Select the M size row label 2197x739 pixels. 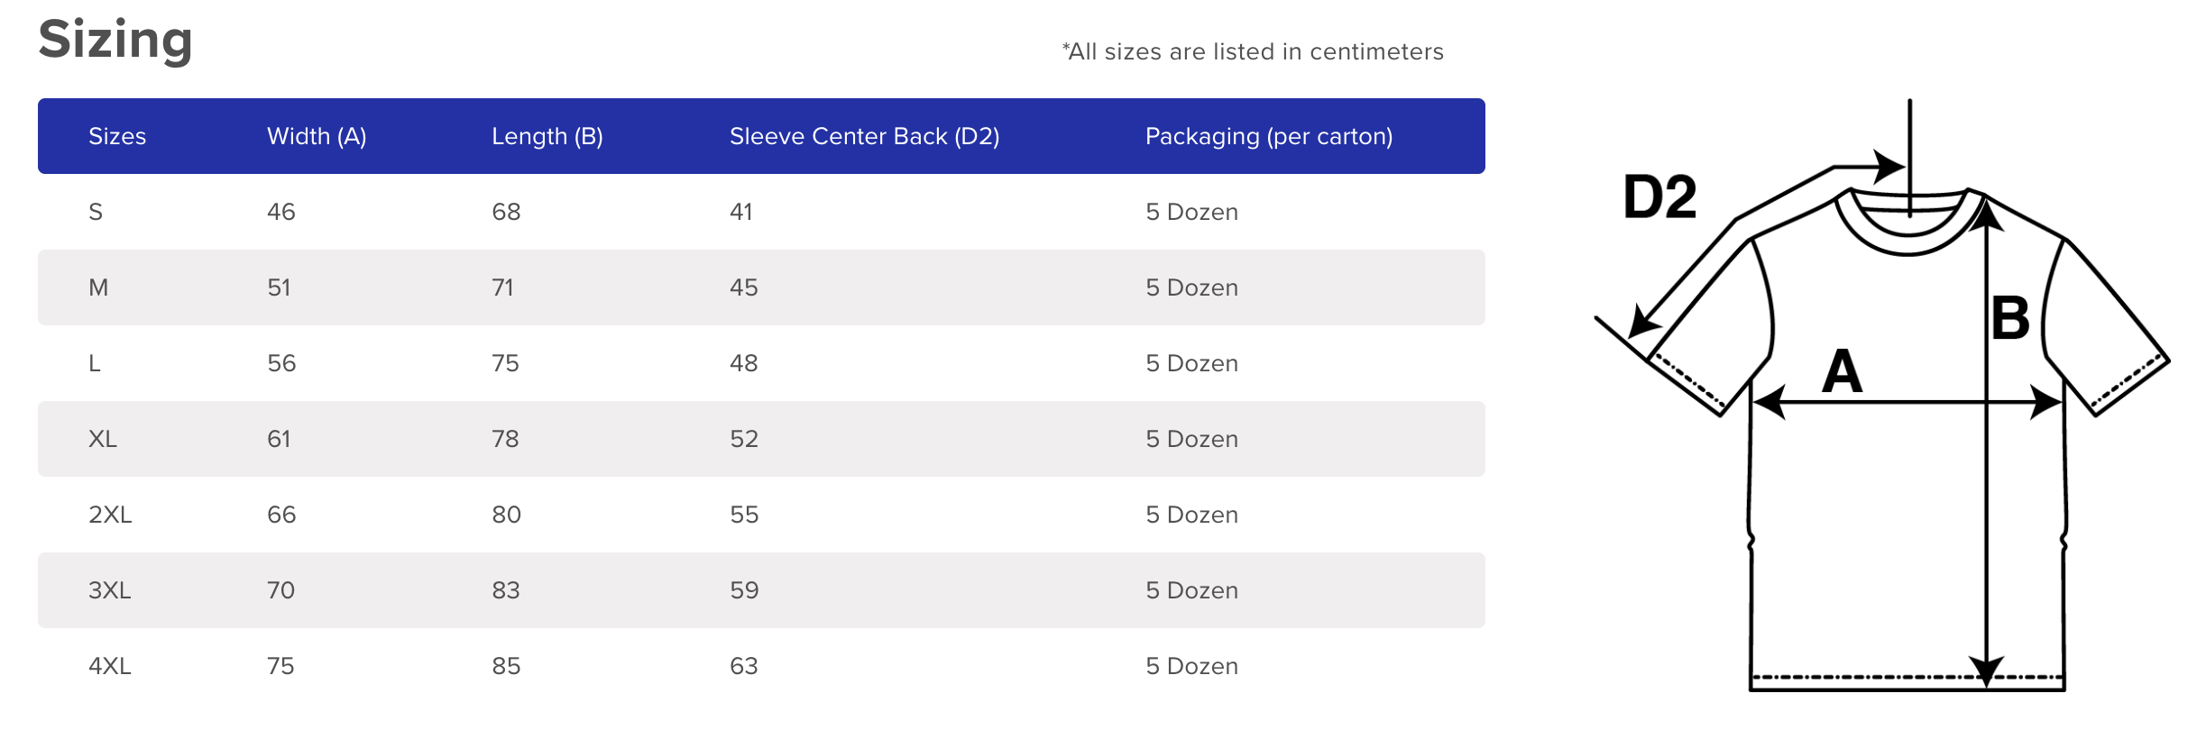98,287
